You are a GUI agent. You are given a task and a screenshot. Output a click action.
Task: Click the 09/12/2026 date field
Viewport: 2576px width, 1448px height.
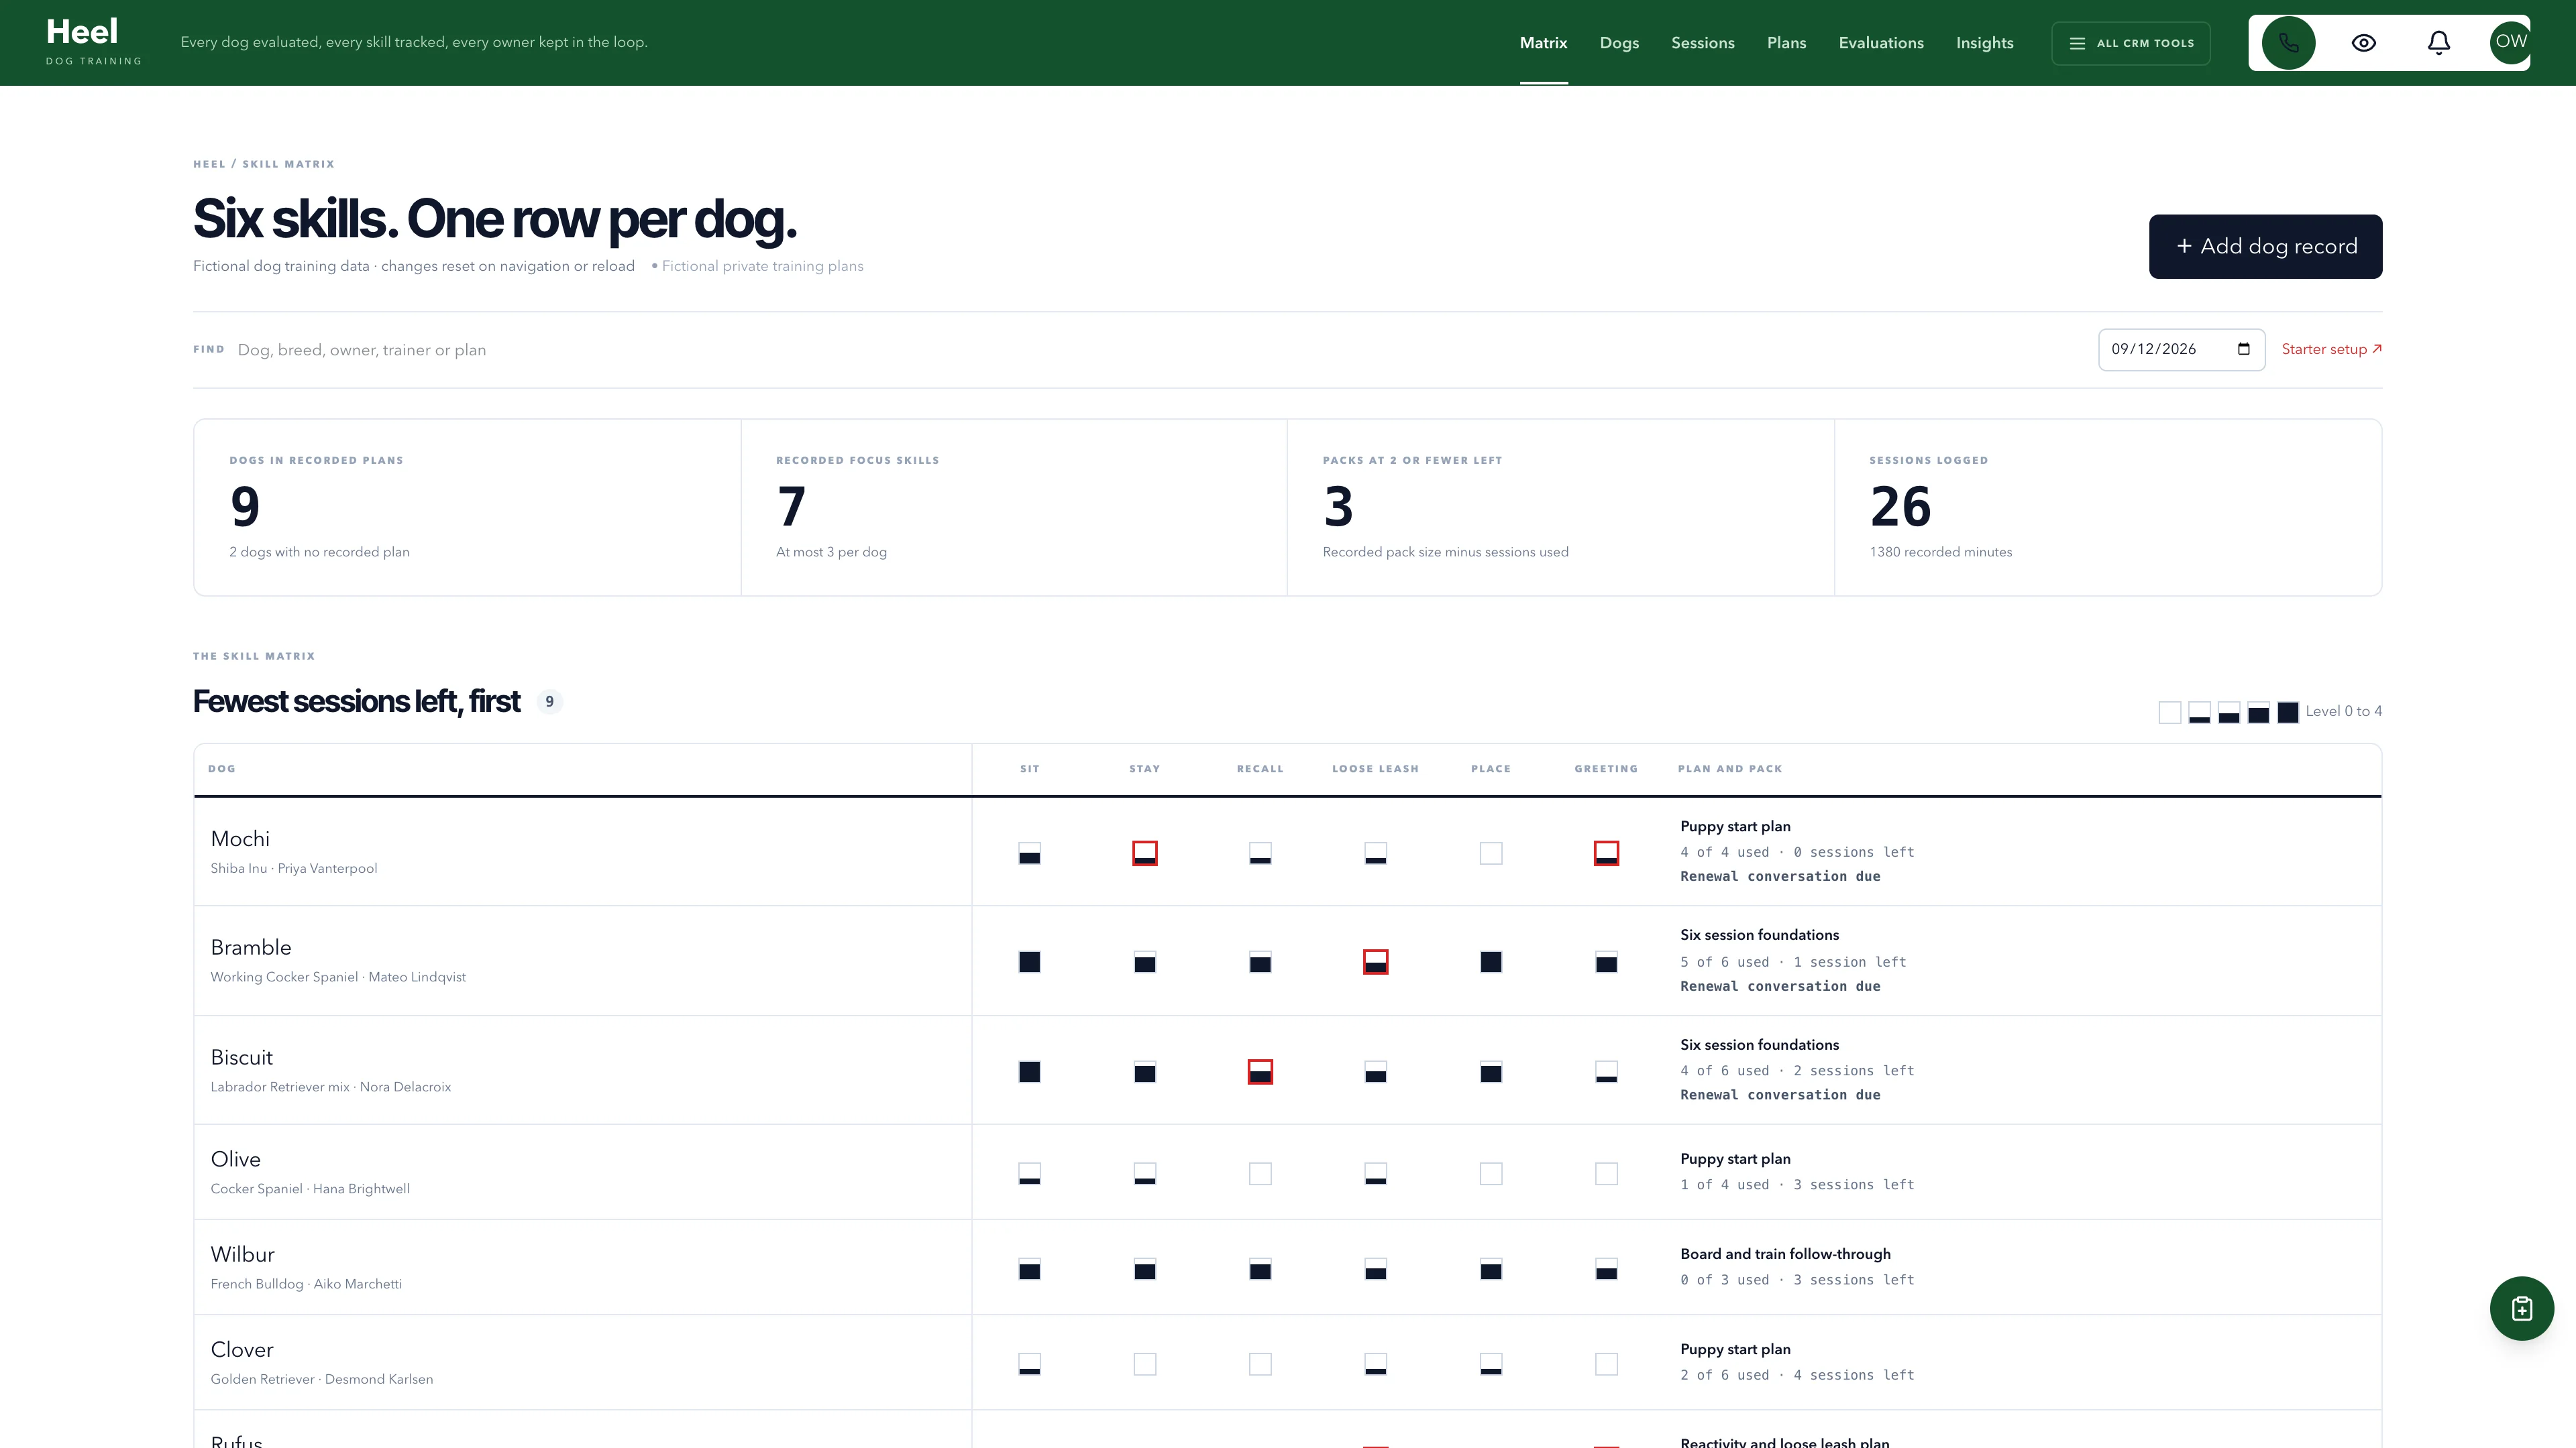point(2181,350)
